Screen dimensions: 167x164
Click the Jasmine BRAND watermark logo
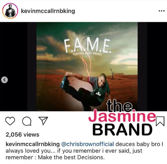[122, 118]
